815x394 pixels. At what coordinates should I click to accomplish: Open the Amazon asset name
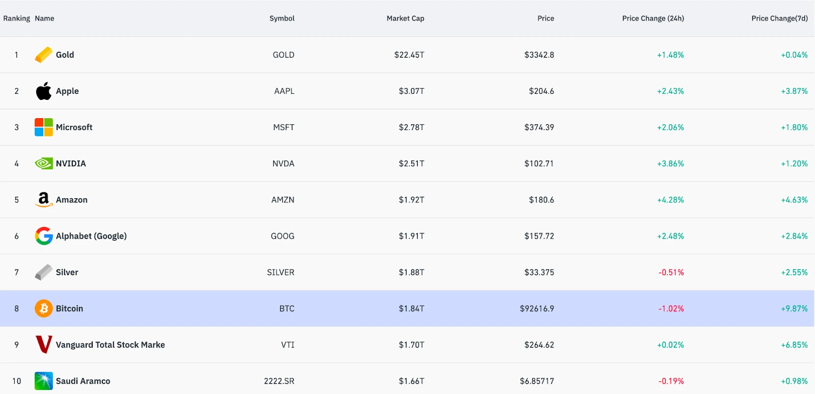71,199
